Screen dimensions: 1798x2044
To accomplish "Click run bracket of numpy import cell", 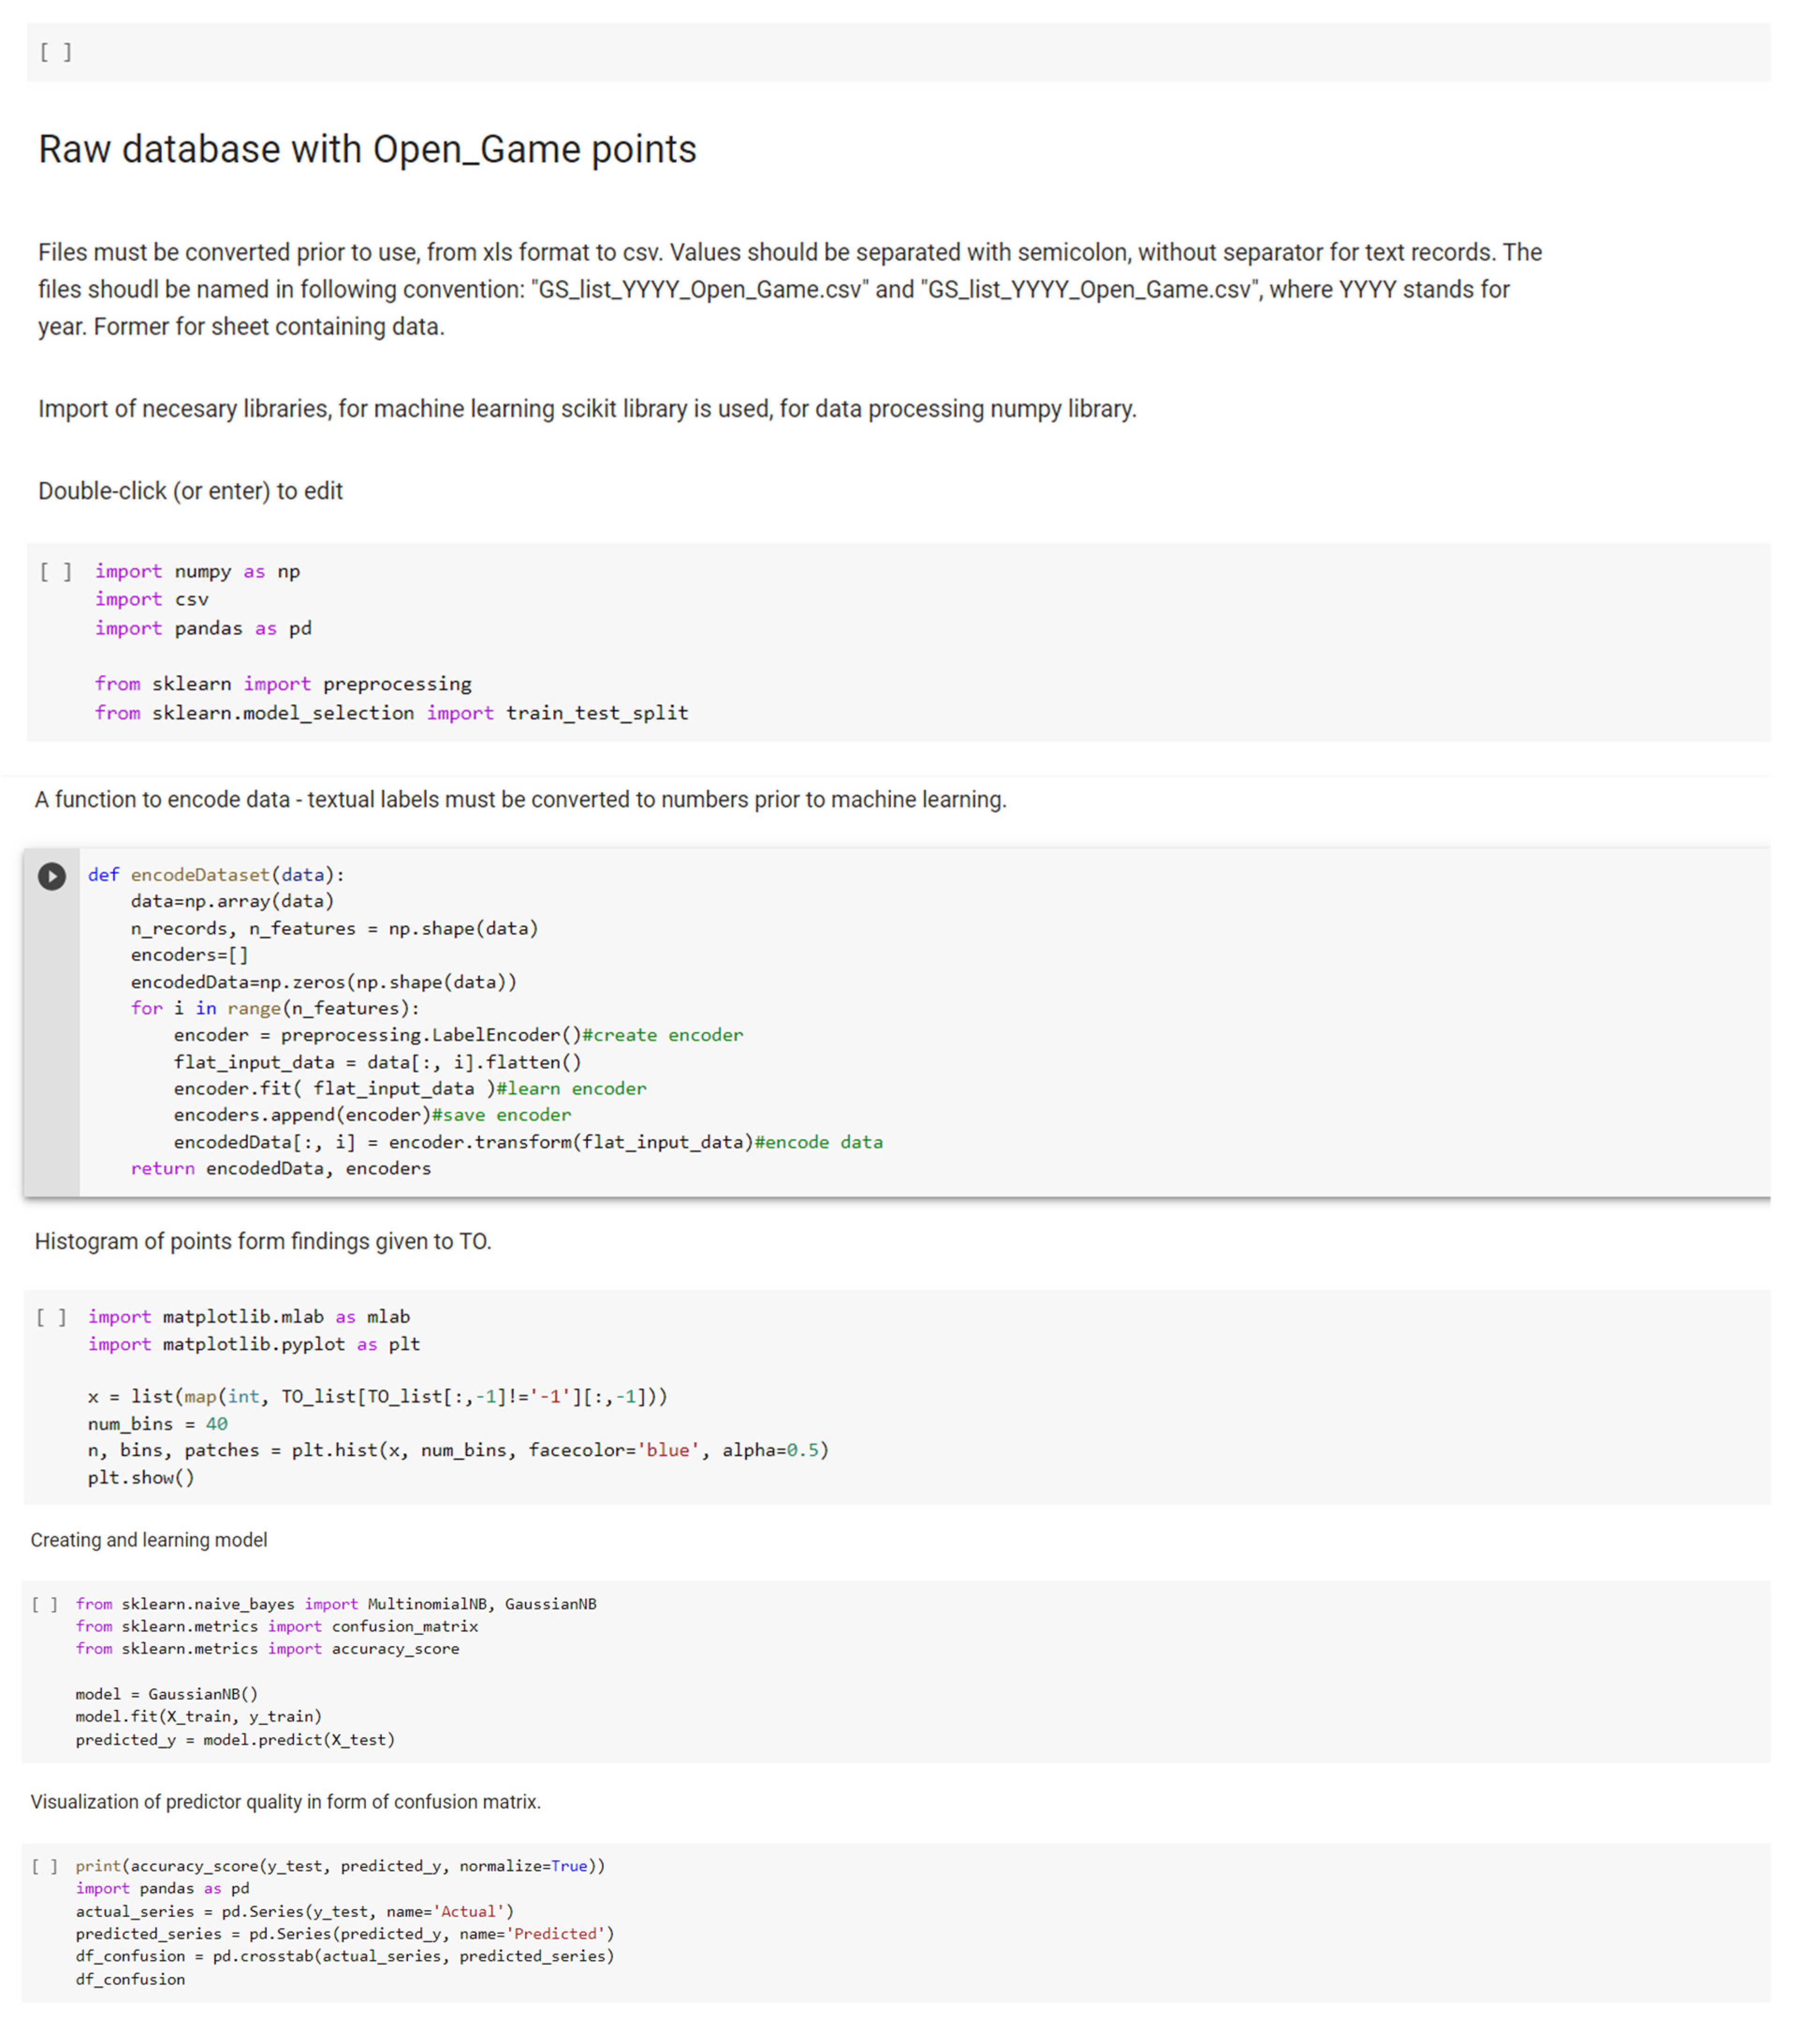I will pyautogui.click(x=55, y=571).
